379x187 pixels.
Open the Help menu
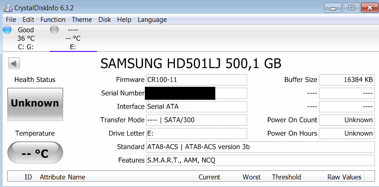click(x=124, y=20)
